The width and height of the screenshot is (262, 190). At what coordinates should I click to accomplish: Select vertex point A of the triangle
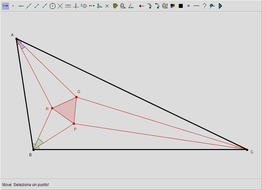tap(17, 39)
